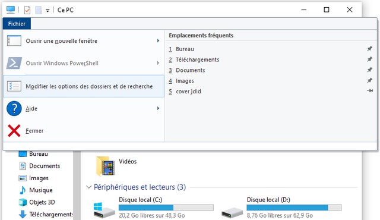Click the Disque local (C:) usage bar
This screenshot has width=380, height=220.
tap(166, 208)
